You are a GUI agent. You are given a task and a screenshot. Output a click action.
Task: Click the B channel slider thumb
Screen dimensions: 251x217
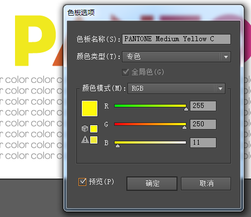coord(117,146)
